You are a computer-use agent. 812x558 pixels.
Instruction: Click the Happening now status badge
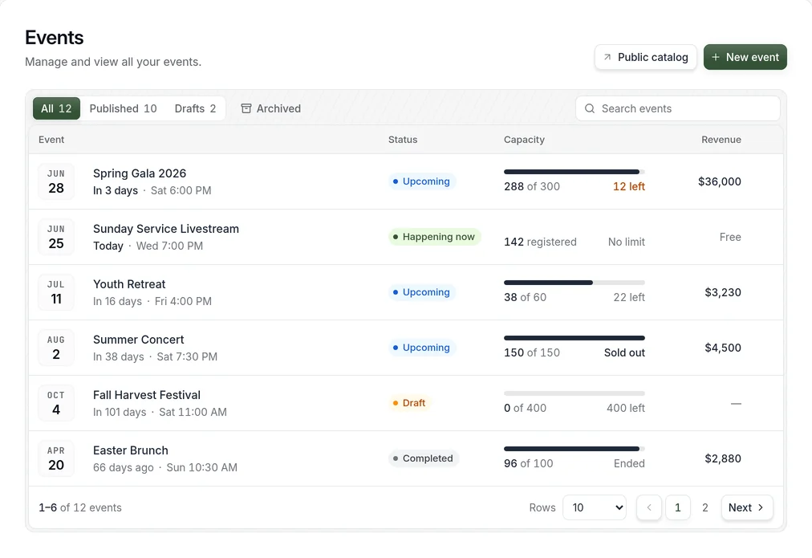tap(434, 237)
